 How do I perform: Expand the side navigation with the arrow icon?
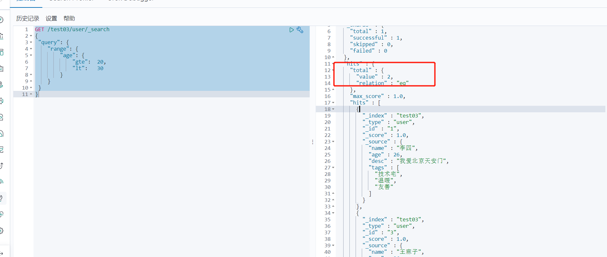pyautogui.click(x=1, y=253)
